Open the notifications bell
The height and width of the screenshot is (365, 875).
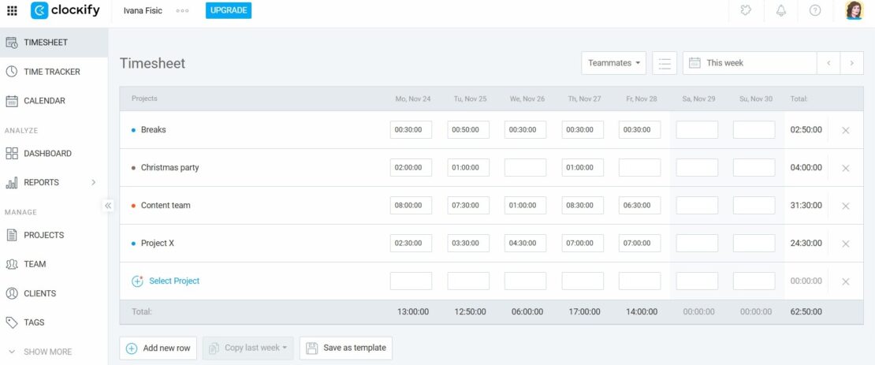tap(780, 10)
